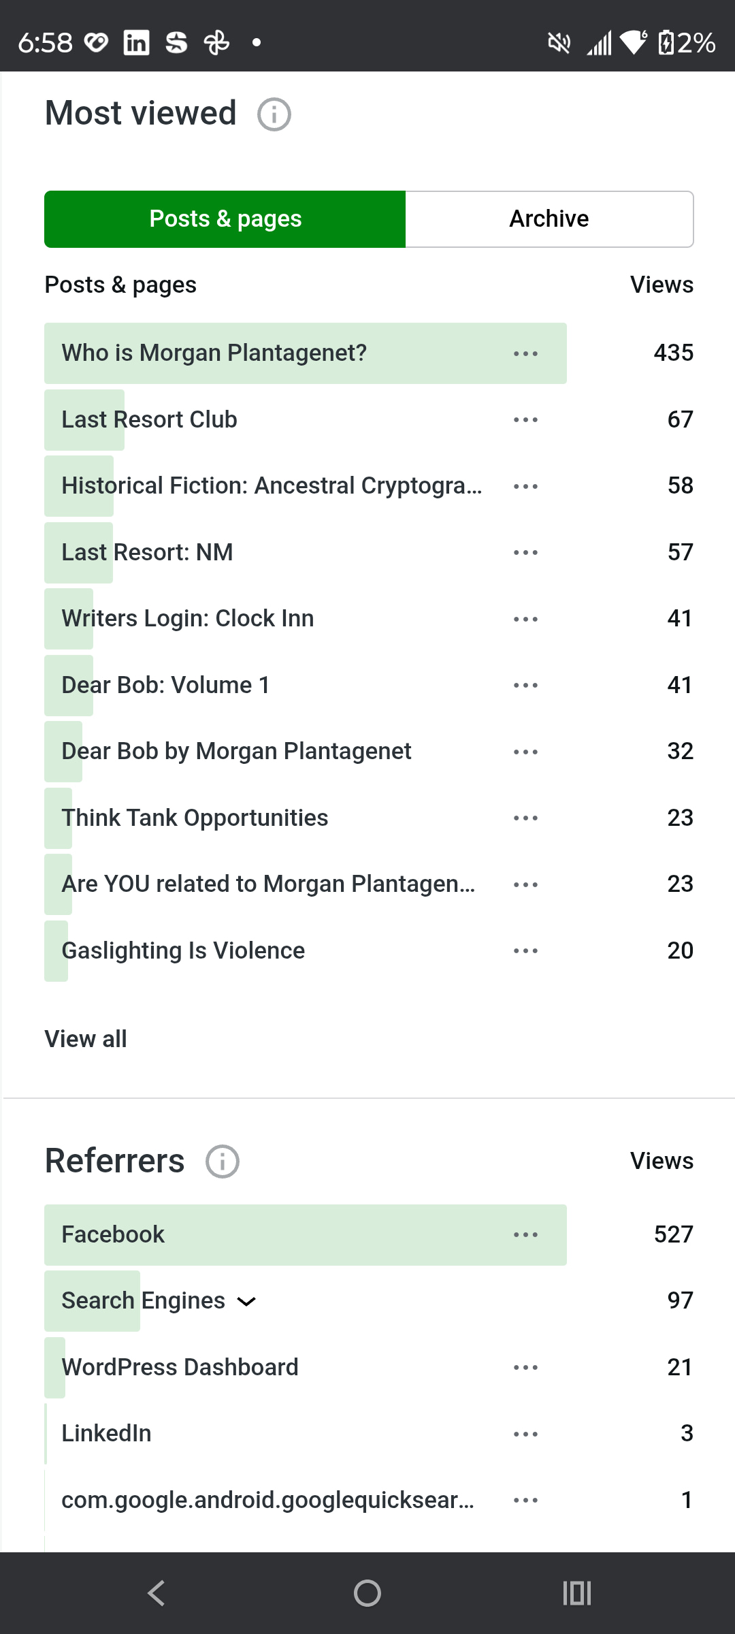Tap View all under Most viewed
This screenshot has width=735, height=1634.
(86, 1039)
